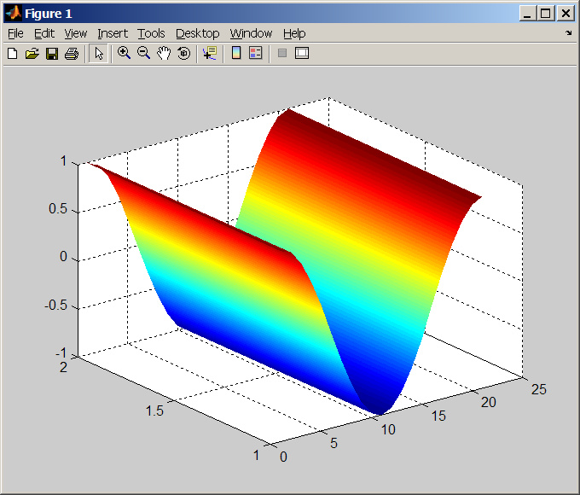The image size is (580, 495).
Task: Save the figure with the floppy disk icon
Action: click(x=52, y=54)
